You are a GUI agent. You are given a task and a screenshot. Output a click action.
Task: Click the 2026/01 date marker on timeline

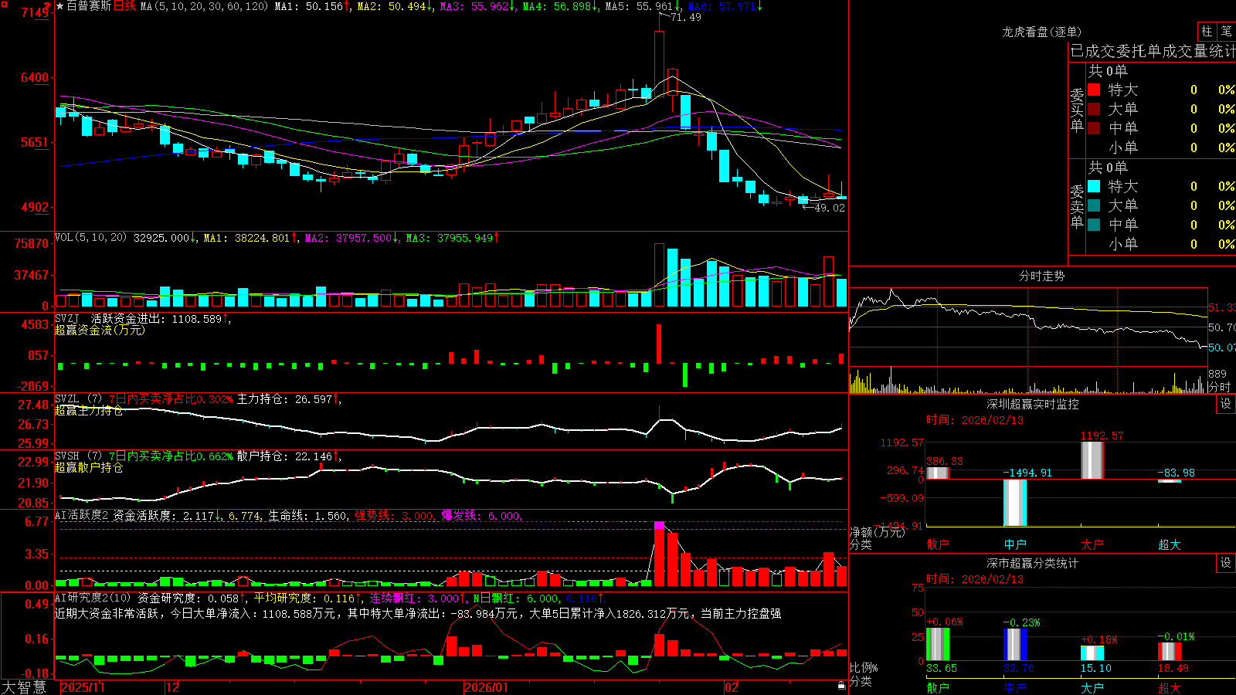[487, 687]
